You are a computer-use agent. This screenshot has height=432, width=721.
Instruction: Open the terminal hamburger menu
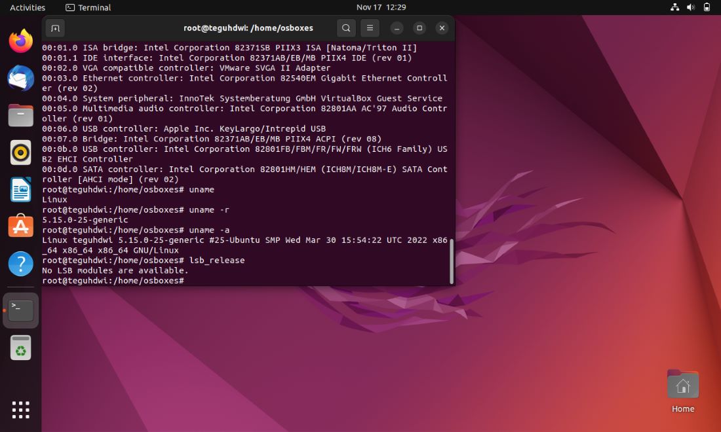[x=370, y=28]
